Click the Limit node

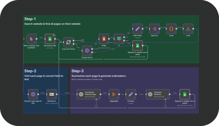[x=188, y=29]
